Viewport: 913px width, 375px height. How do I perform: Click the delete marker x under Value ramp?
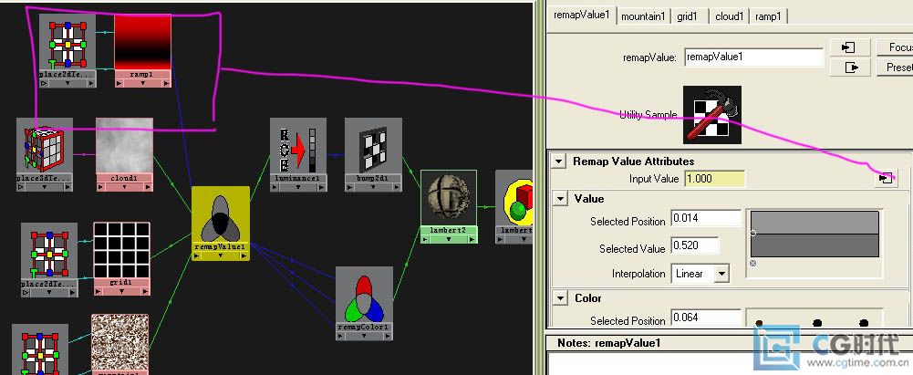coord(752,263)
